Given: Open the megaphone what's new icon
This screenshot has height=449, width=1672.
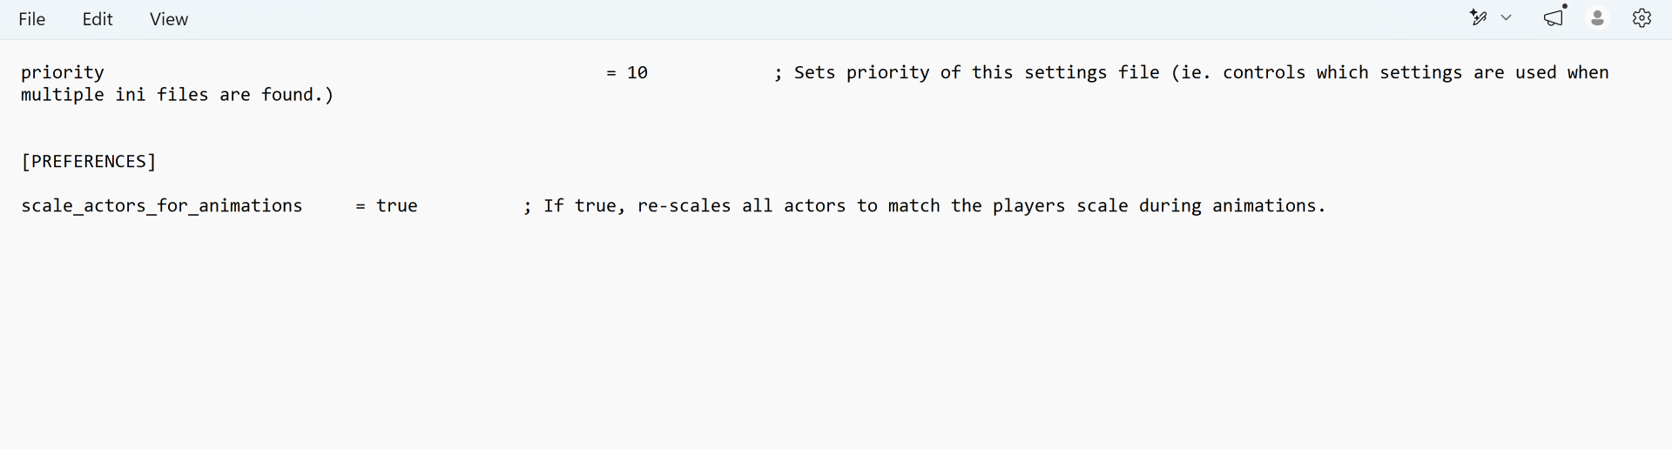Looking at the screenshot, I should click(1554, 18).
